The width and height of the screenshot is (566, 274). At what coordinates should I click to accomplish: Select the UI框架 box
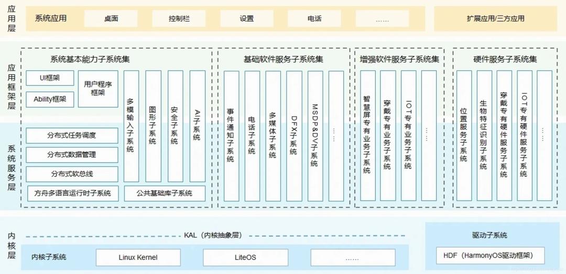[50, 78]
